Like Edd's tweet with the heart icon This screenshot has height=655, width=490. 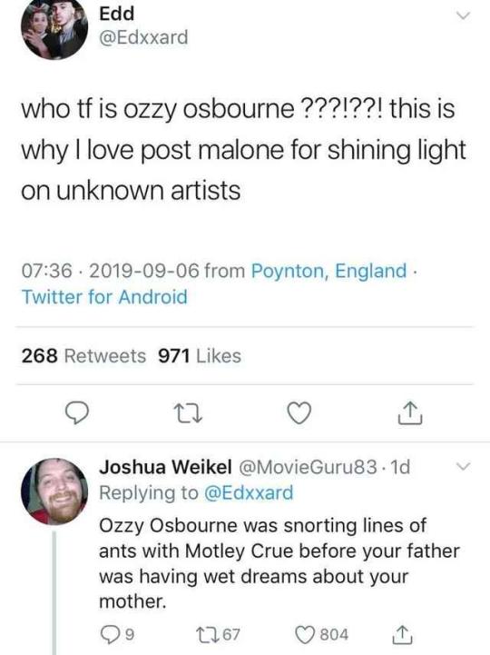299,412
